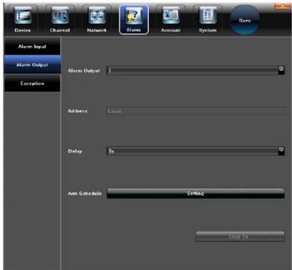This screenshot has height=270, width=292.
Task: Open the Device settings icon
Action: [23, 20]
